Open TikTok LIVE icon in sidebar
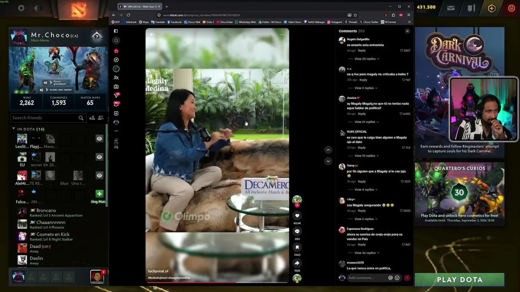 tap(116, 86)
